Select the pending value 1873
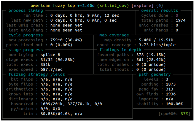Image resolution: width=195 pixels, height=122 pixels. click(171, 84)
